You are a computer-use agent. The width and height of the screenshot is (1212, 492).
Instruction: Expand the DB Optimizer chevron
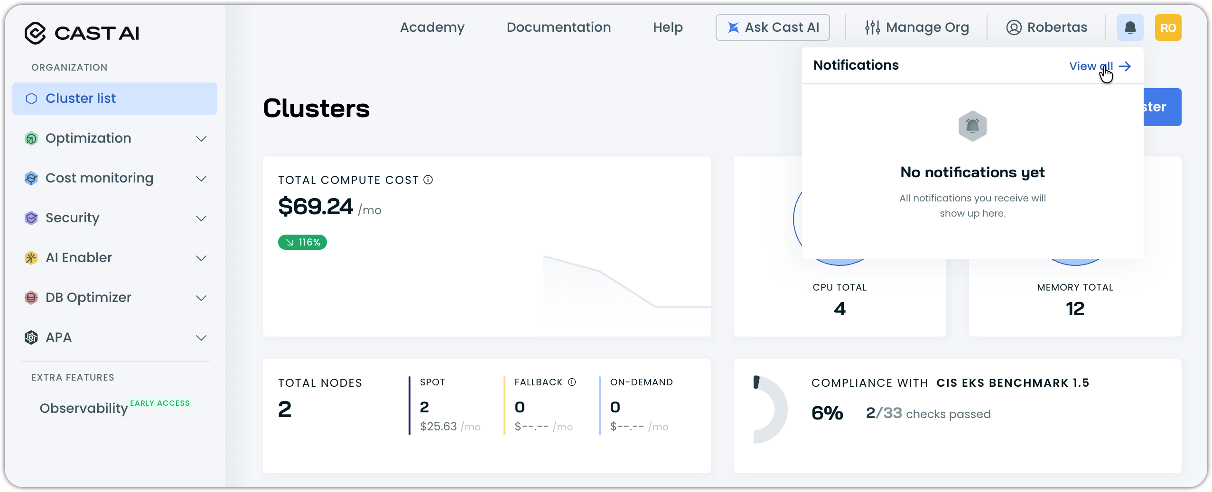[201, 298]
